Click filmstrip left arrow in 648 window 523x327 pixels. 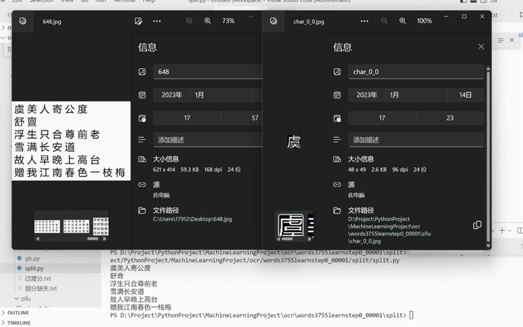(37, 238)
